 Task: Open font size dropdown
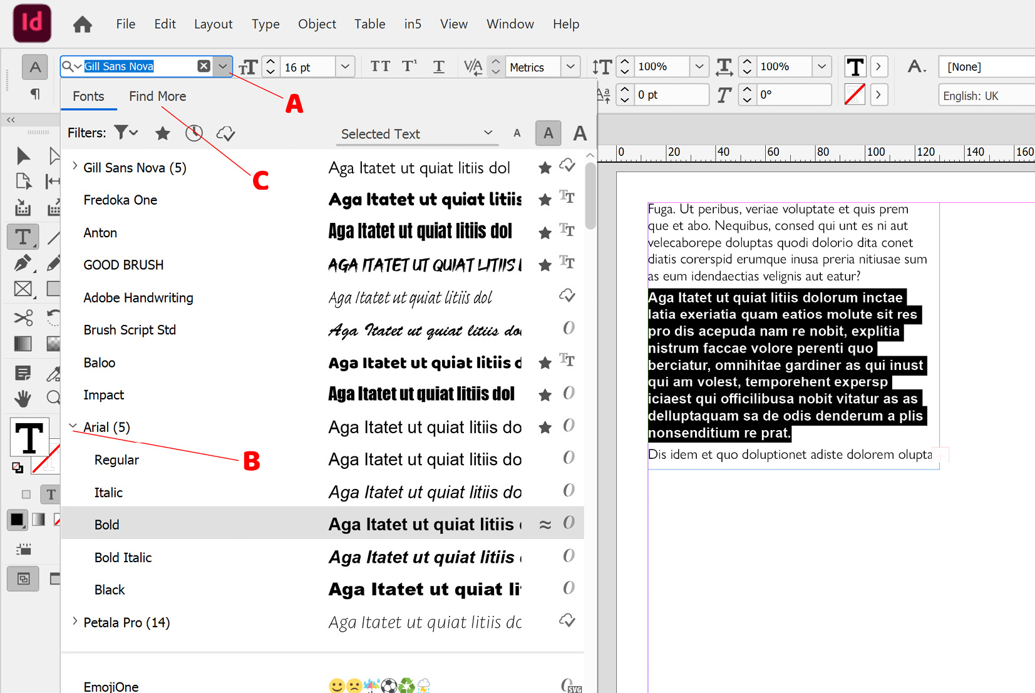tap(345, 66)
